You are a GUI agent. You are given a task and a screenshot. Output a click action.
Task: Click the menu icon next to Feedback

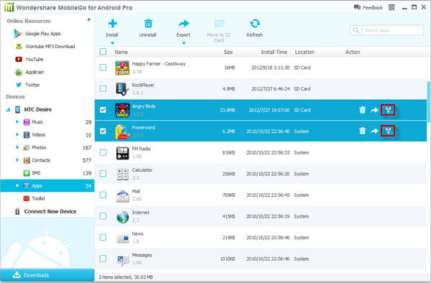[391, 7]
